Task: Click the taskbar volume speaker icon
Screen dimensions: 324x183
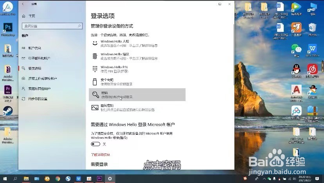Action: pos(294,179)
